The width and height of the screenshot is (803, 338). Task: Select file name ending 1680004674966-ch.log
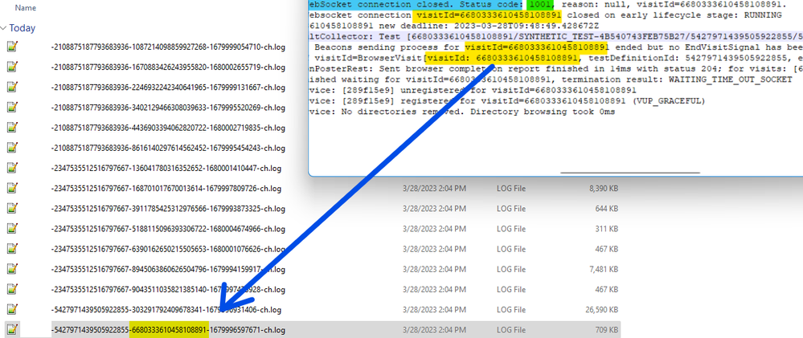pos(166,229)
